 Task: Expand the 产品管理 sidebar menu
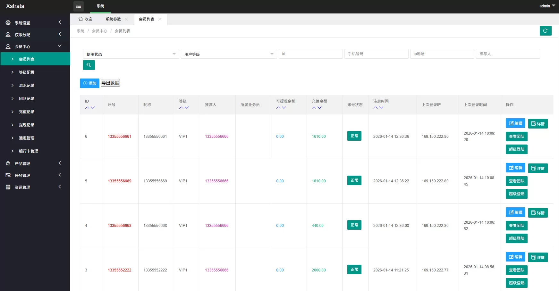(22, 163)
